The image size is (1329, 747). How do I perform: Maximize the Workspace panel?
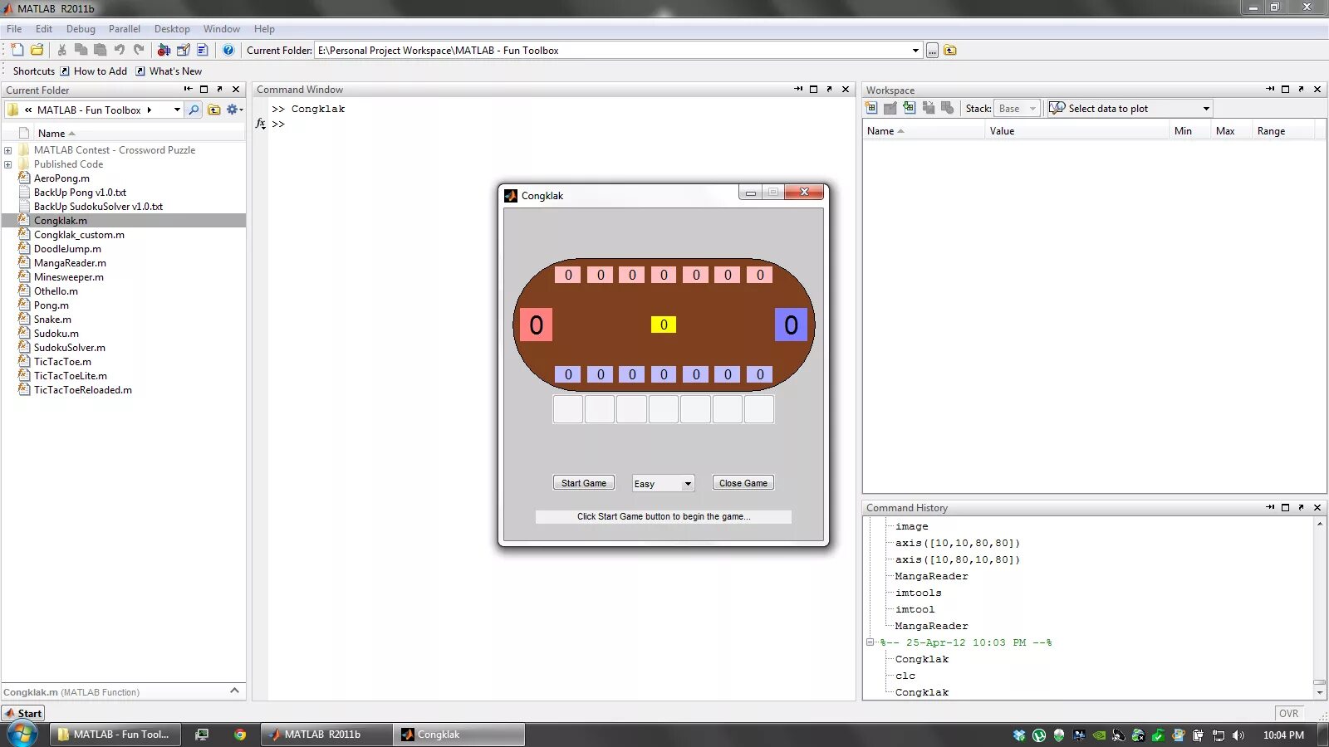(x=1286, y=90)
